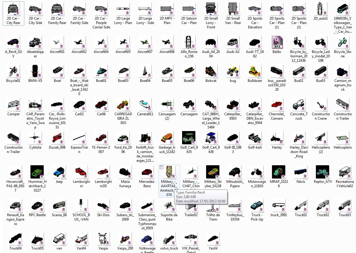Select the Ducati_998 file icon
The height and width of the screenshot is (253, 356).
(57, 139)
